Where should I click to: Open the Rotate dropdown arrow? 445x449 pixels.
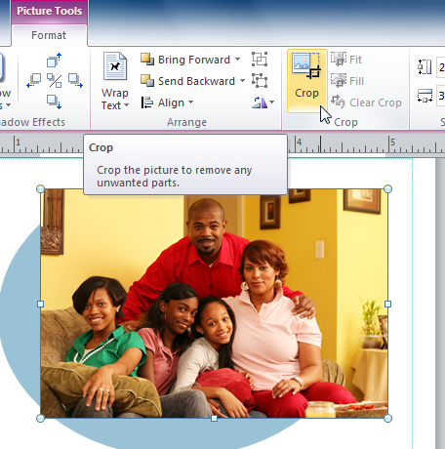click(271, 102)
